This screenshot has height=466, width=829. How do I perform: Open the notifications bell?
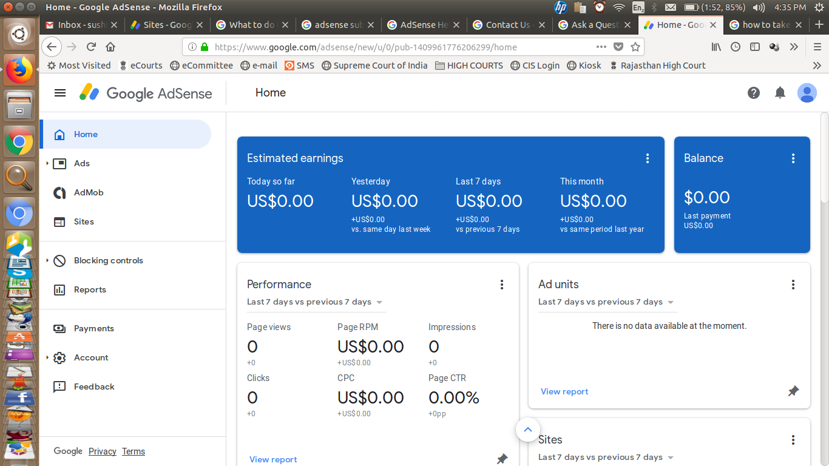point(780,93)
